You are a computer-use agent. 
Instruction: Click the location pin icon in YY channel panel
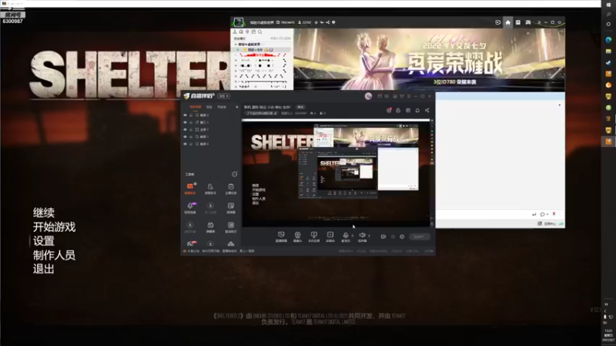click(247, 32)
